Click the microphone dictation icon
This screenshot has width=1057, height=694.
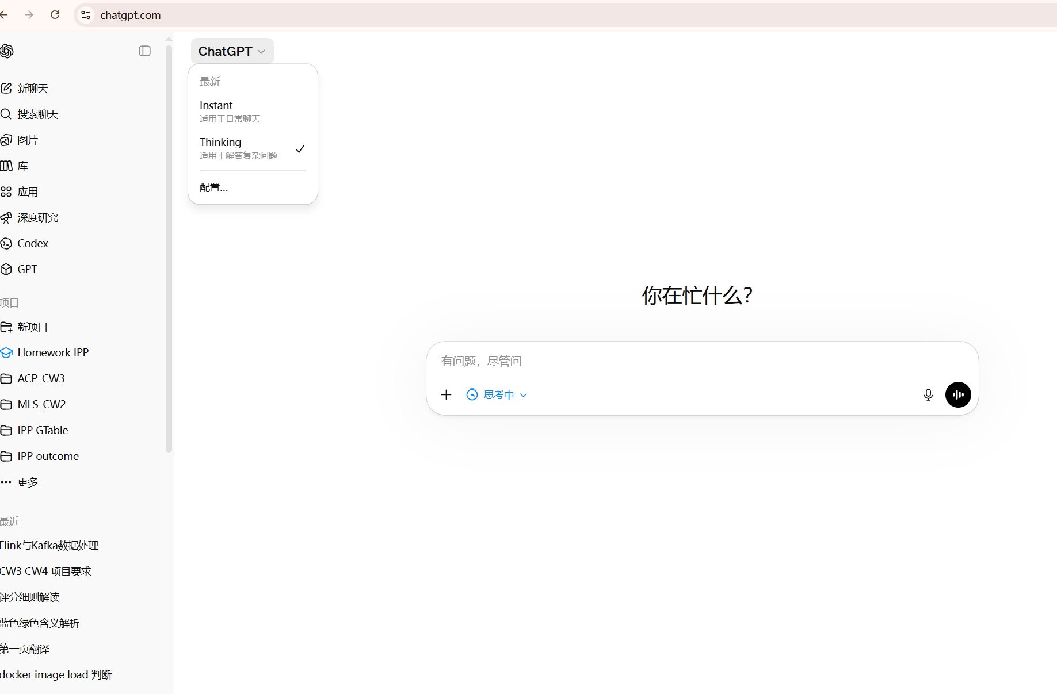coord(928,394)
